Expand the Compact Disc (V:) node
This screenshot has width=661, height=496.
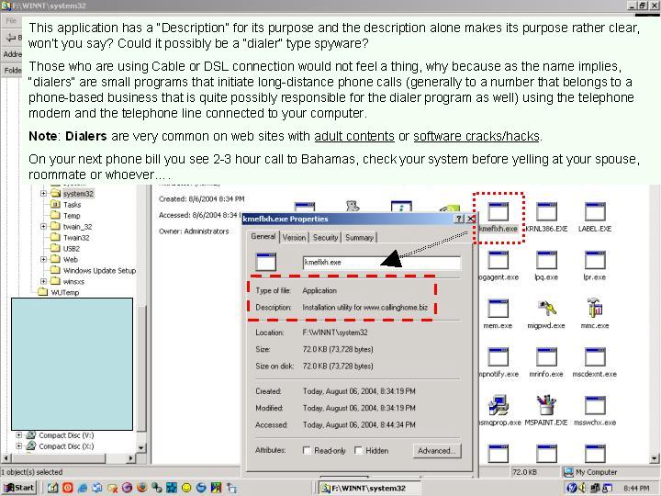[x=18, y=435]
